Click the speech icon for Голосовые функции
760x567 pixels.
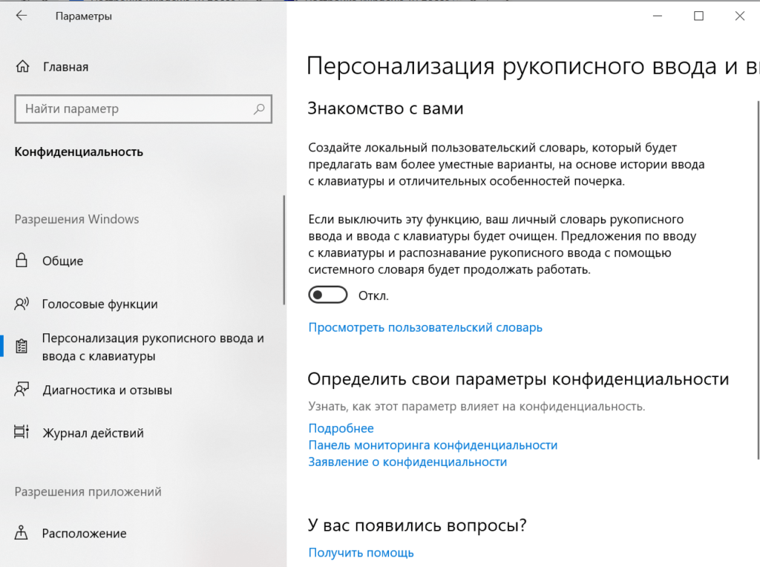pyautogui.click(x=22, y=304)
